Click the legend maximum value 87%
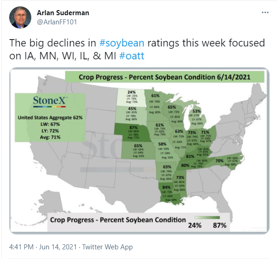 point(219,225)
